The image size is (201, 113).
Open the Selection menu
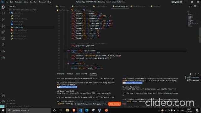[x=19, y=2]
